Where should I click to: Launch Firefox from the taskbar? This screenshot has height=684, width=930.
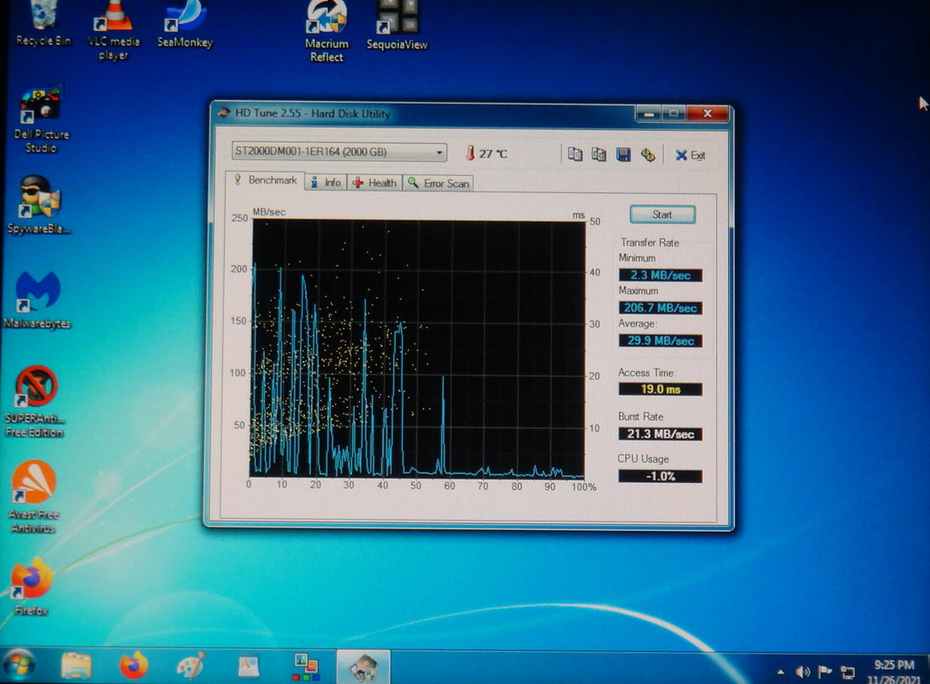134,665
